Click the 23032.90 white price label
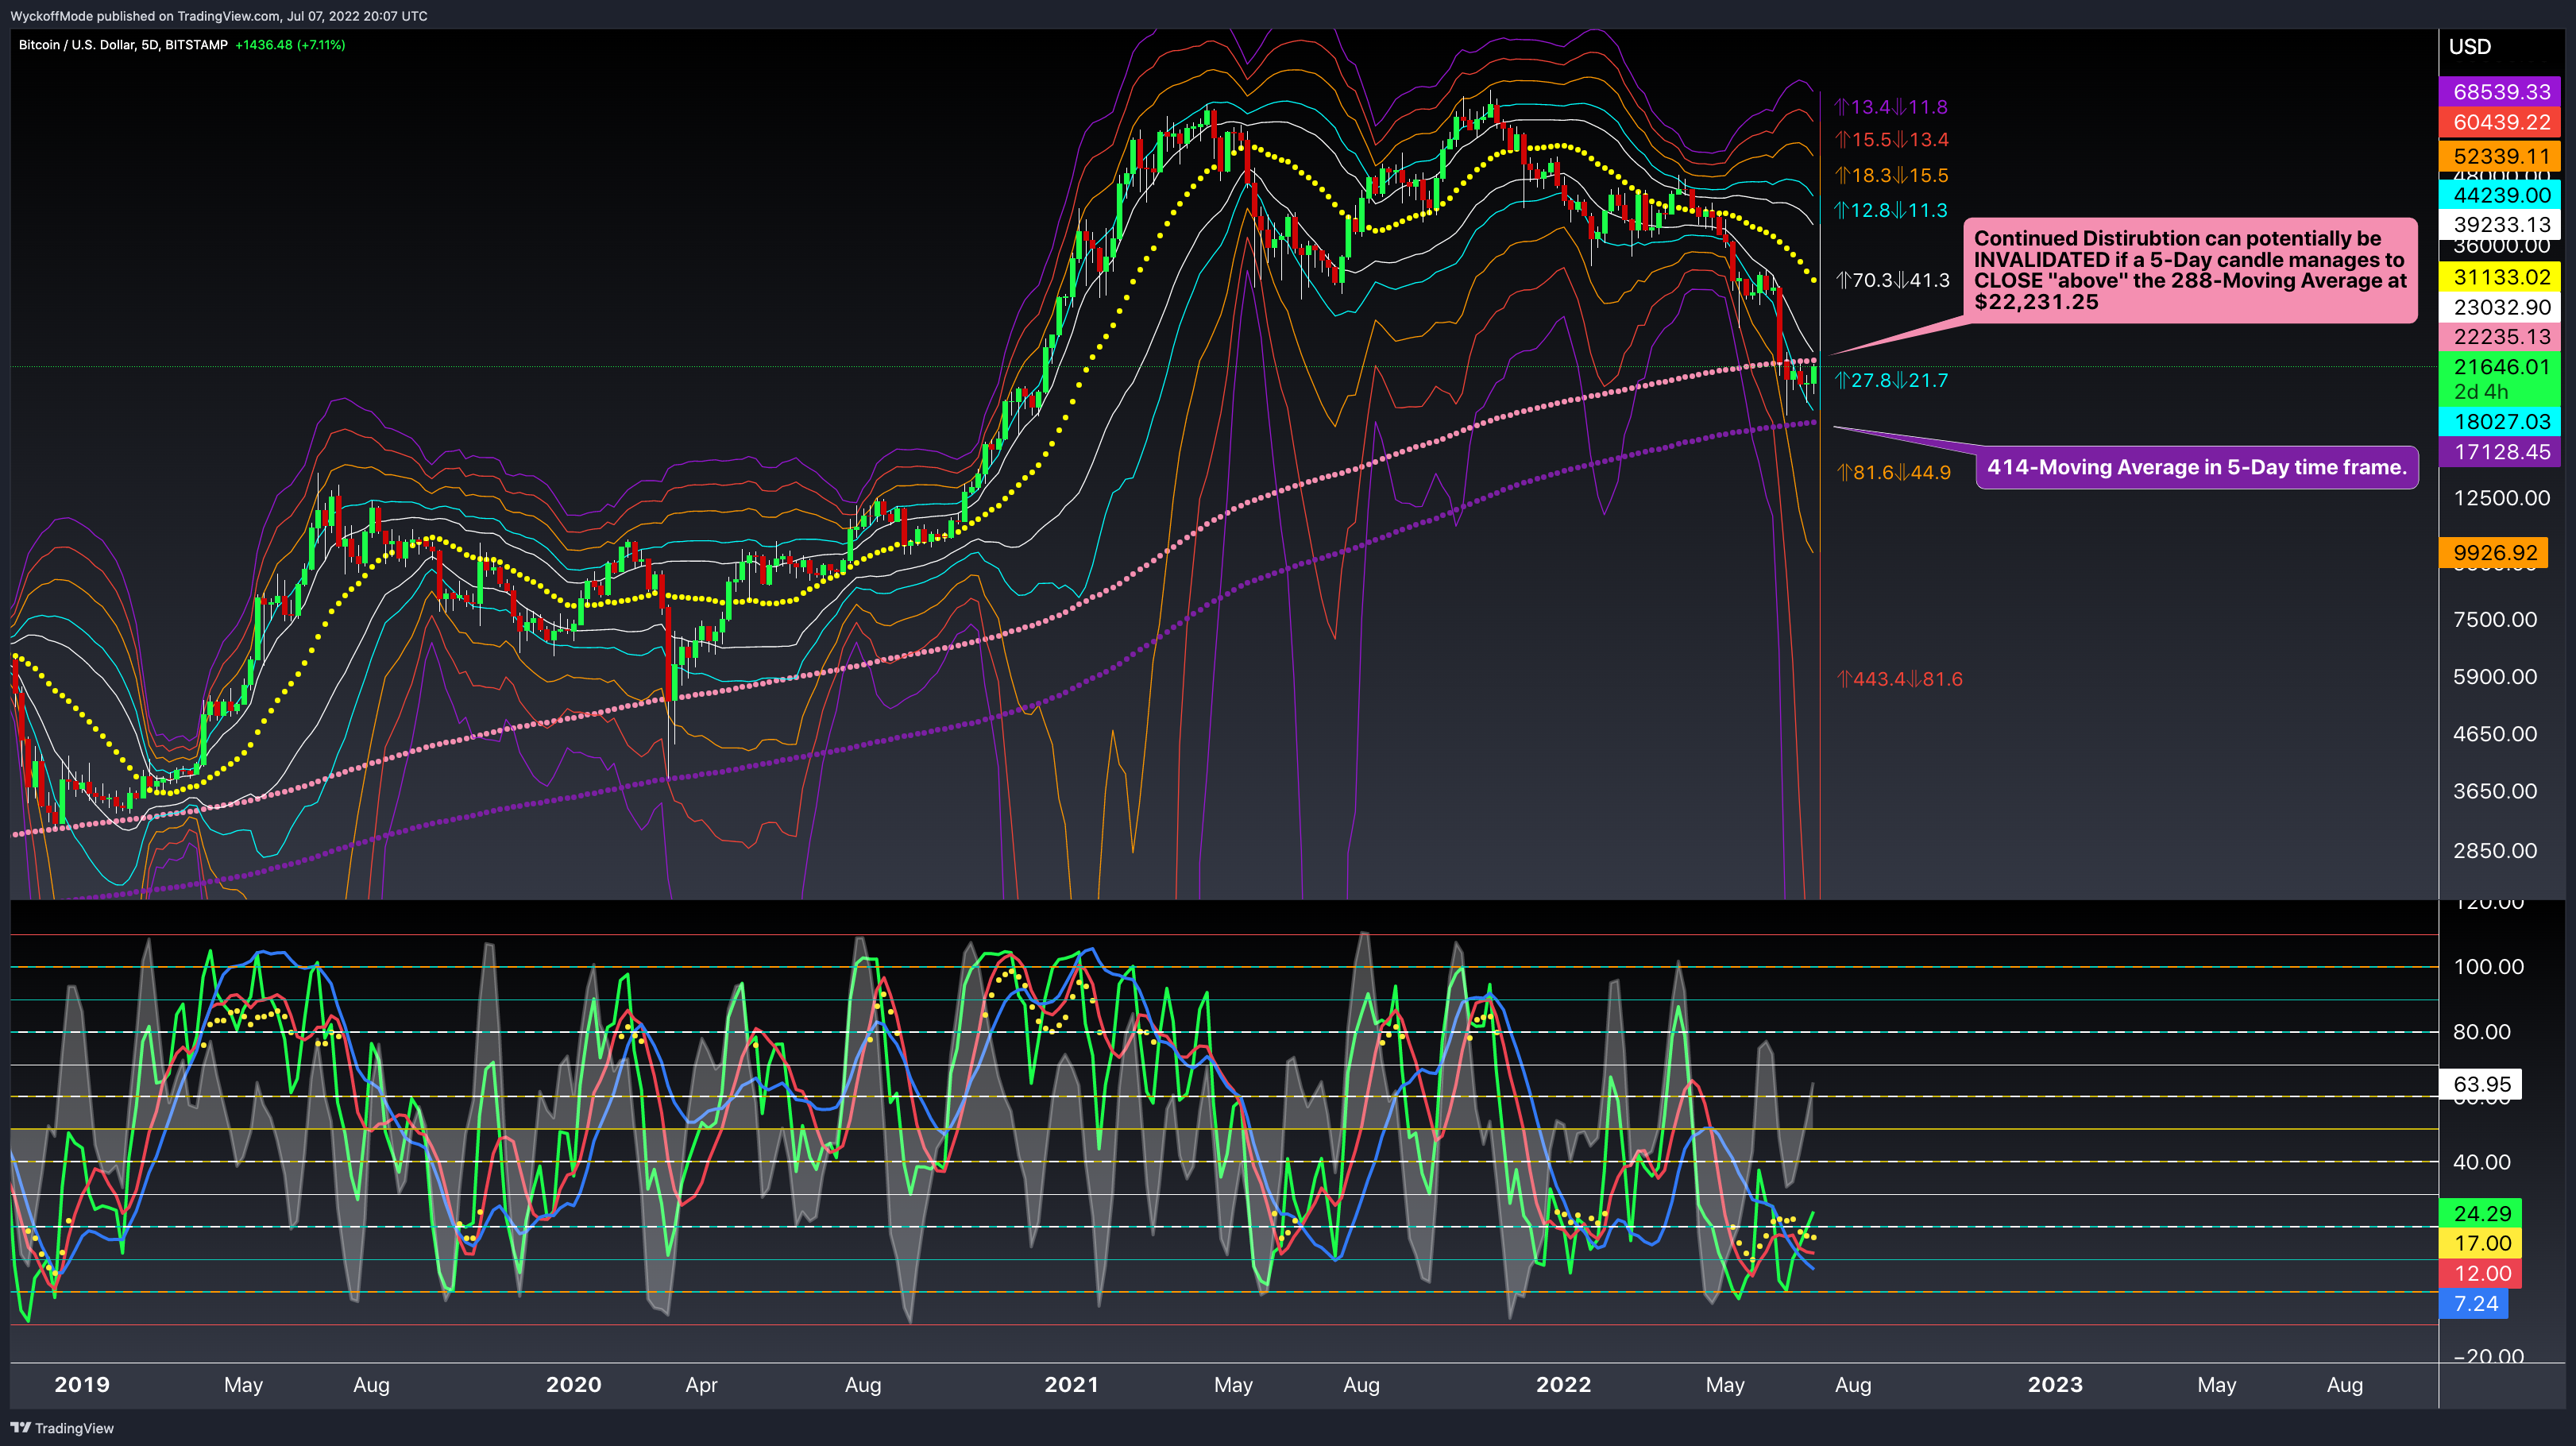The image size is (2576, 1446). tap(2500, 307)
